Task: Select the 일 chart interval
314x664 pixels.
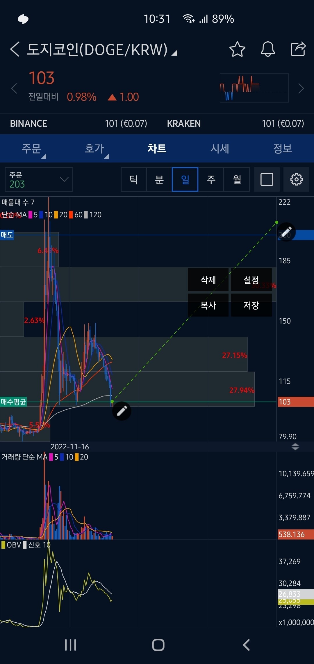Action: [185, 179]
